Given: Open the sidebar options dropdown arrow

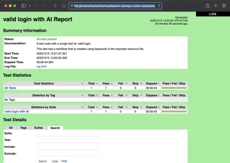Looking at the screenshot, I should pos(30,6).
